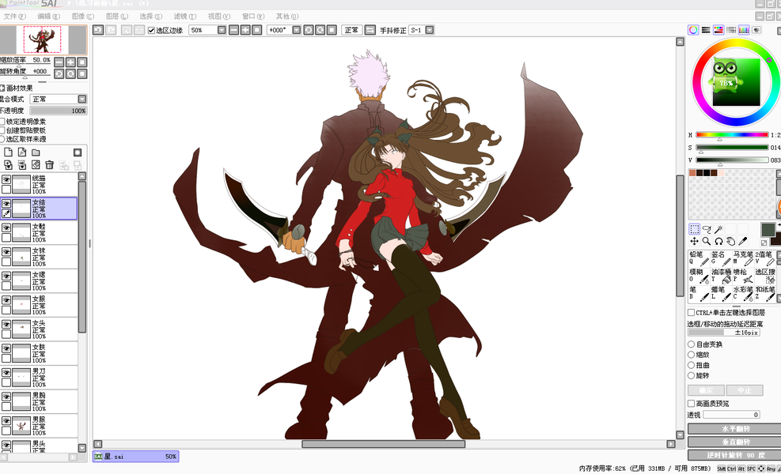Choose the 马克笔 marker brush
Screen dimensions: 781x474
pos(743,258)
